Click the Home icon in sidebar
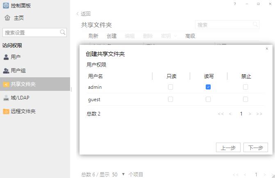This screenshot has height=178, width=275. tap(7, 18)
